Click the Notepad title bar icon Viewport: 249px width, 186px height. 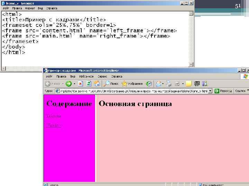point(3,3)
